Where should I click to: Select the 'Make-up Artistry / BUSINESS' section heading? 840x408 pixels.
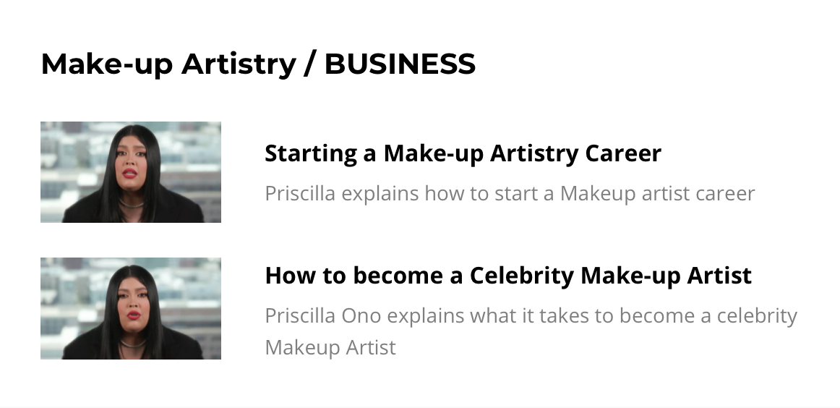point(258,64)
